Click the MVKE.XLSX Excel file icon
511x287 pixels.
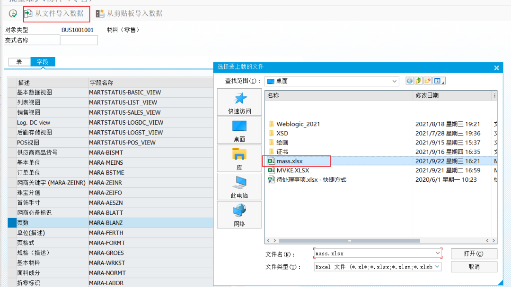point(271,170)
